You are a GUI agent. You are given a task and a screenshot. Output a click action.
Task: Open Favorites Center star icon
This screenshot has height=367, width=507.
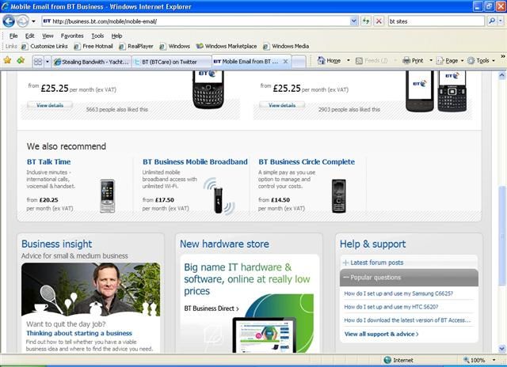coord(7,60)
